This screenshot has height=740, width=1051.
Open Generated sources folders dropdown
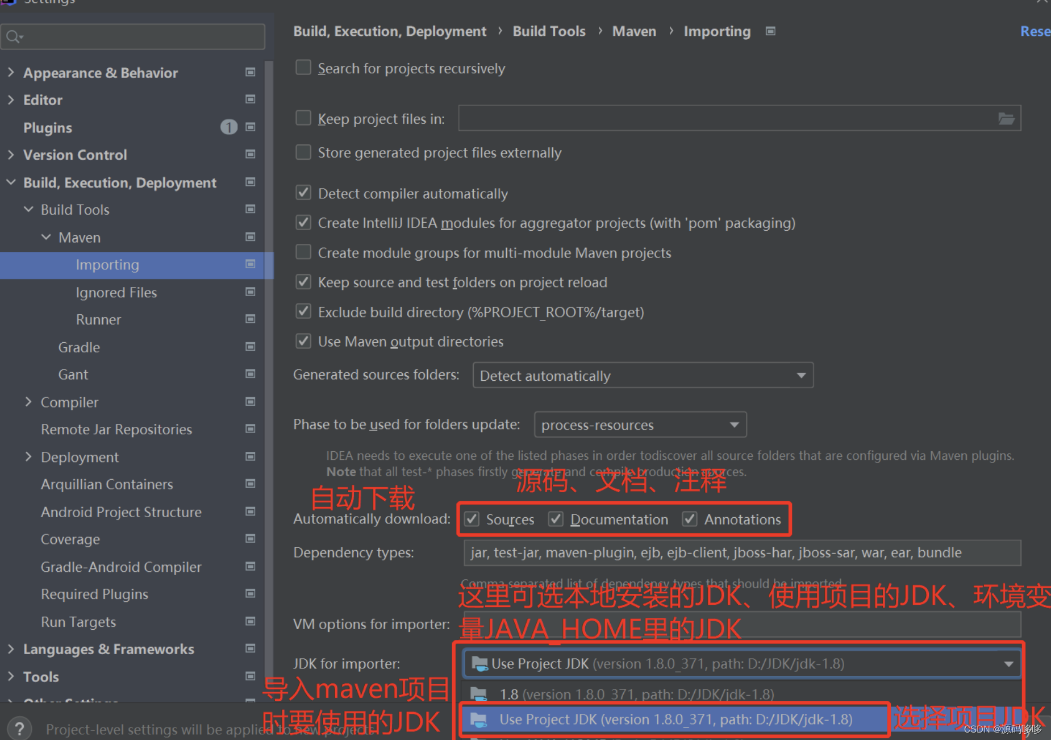pyautogui.click(x=643, y=376)
